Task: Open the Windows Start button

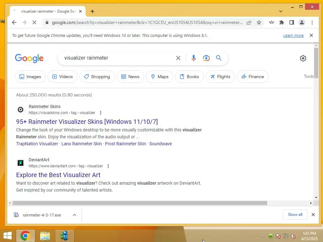Action: coord(8,236)
